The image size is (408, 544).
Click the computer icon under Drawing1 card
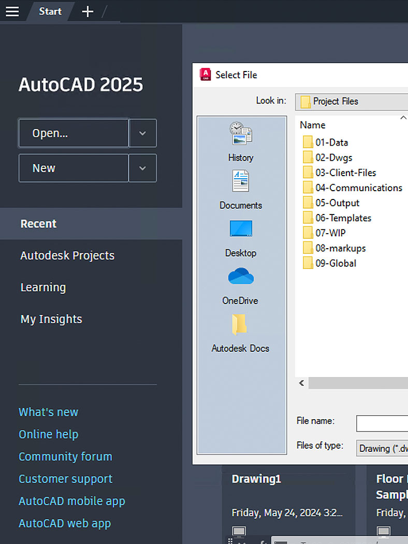(x=239, y=532)
